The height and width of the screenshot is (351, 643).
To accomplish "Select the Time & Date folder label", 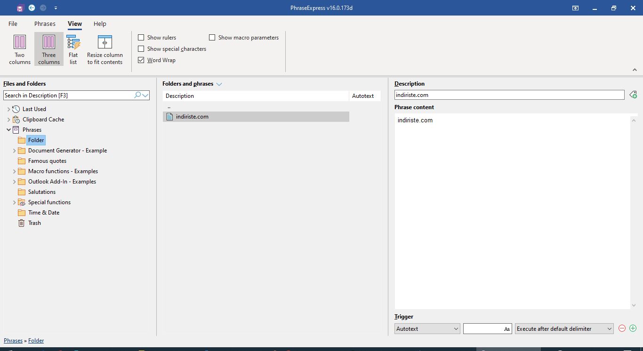I will [x=44, y=213].
